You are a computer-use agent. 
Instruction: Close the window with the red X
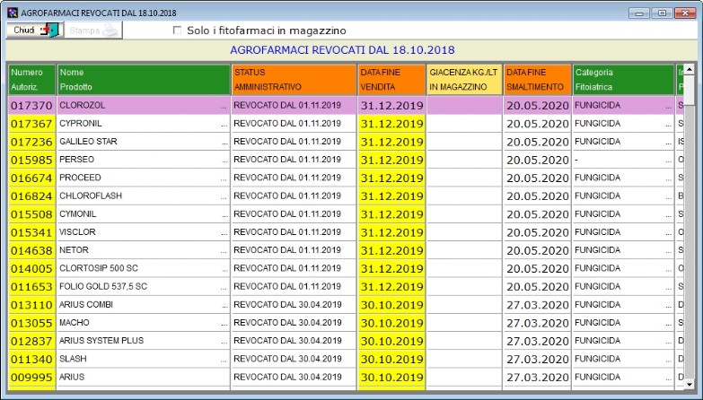tap(685, 13)
